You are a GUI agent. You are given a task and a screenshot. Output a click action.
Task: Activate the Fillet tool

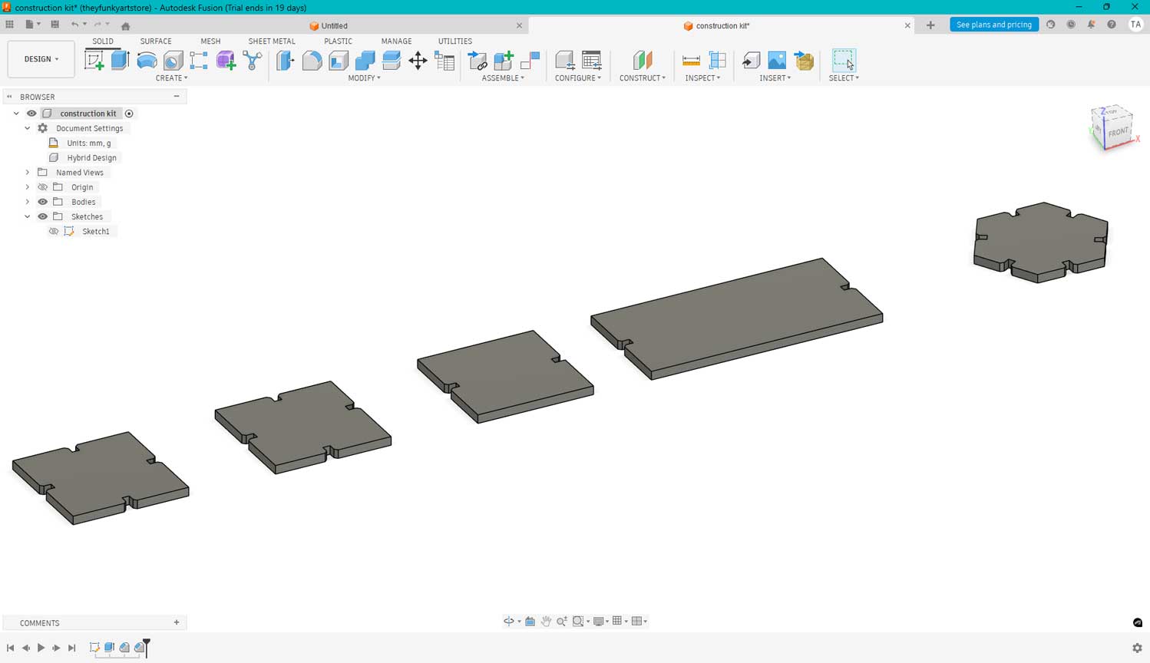(312, 61)
